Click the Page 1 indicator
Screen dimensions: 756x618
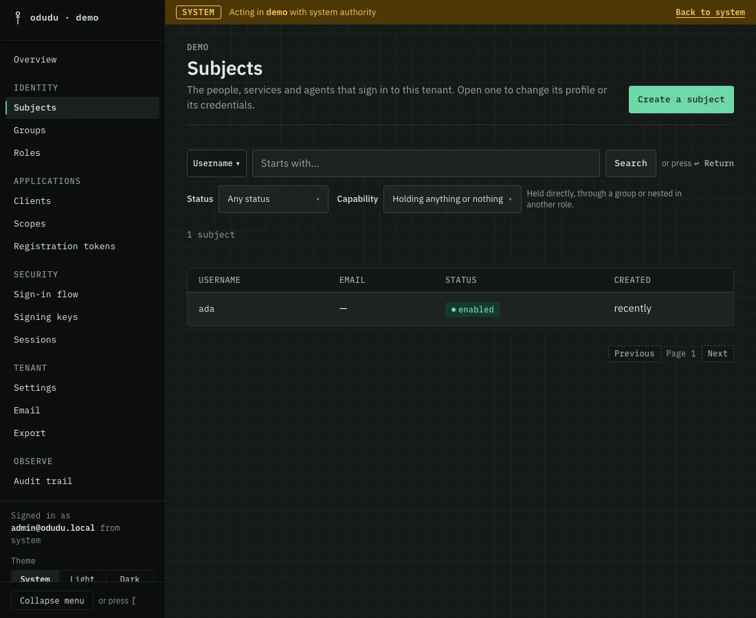(x=681, y=354)
